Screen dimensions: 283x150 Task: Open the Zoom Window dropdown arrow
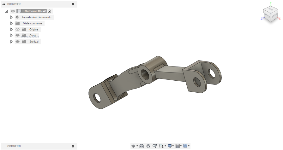click(x=165, y=146)
